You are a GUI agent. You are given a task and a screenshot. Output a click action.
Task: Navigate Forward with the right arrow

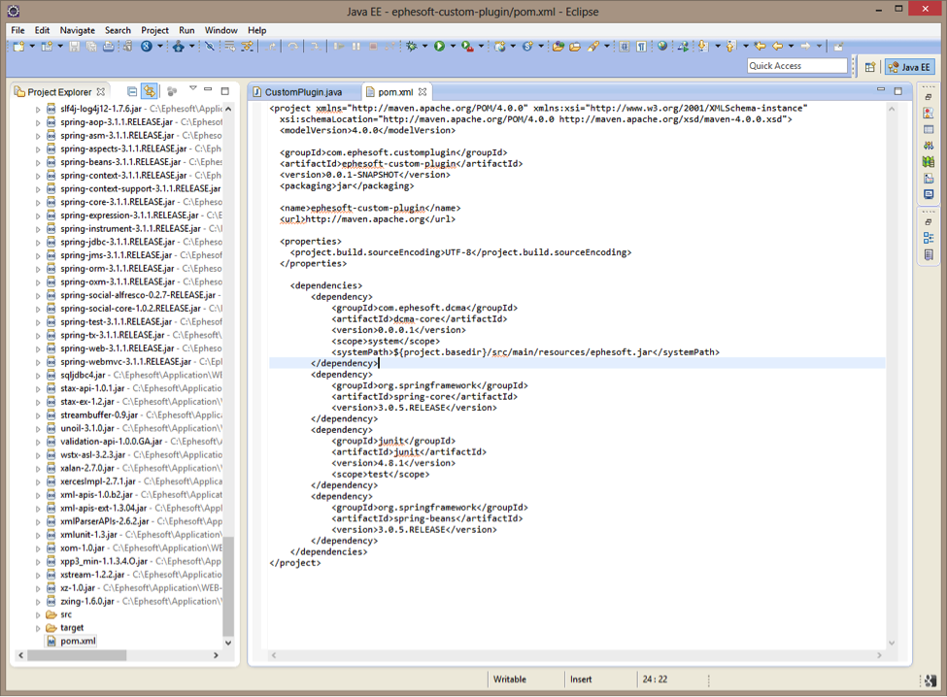click(805, 47)
